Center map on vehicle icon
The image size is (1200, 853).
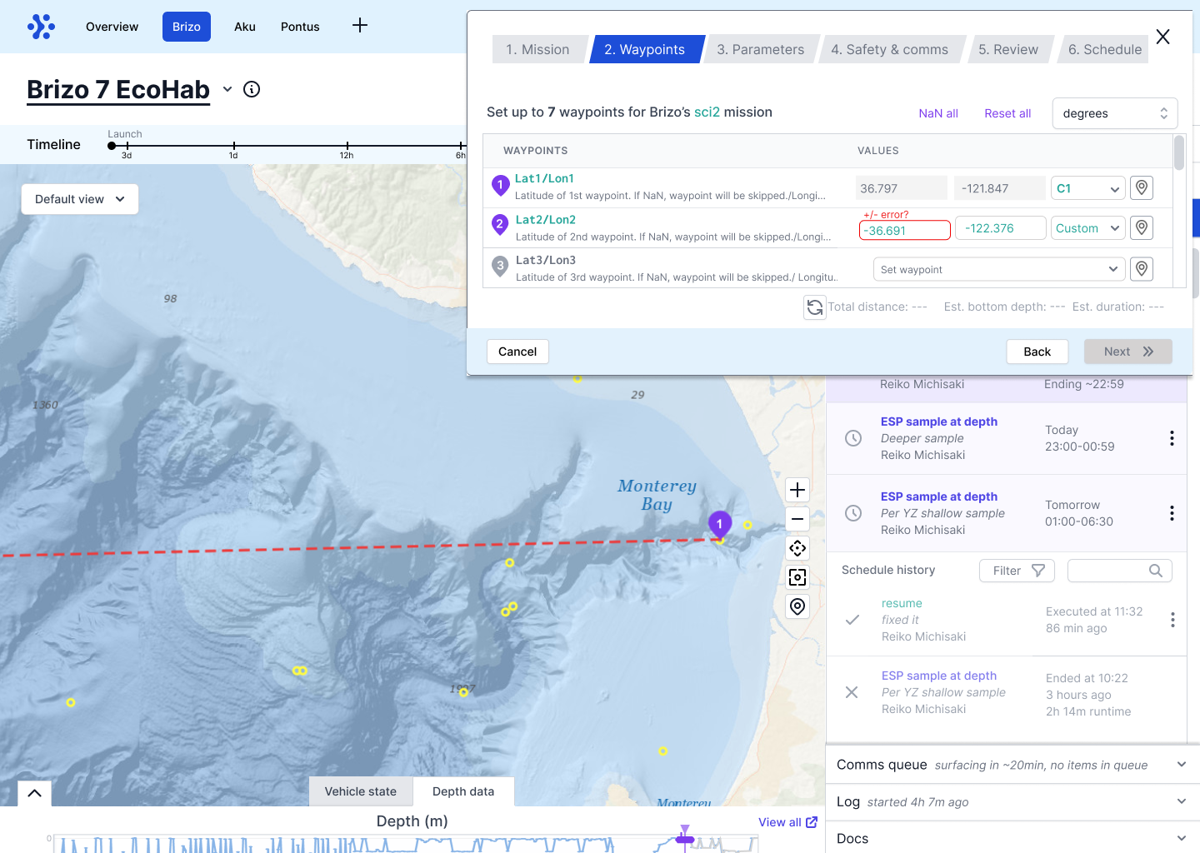click(x=797, y=548)
